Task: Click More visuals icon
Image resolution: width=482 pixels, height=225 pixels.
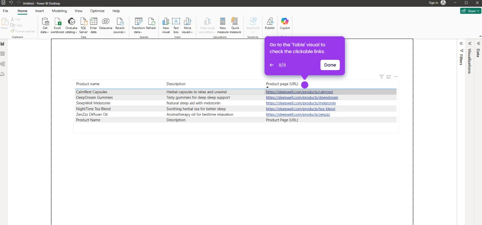Action: (x=187, y=22)
